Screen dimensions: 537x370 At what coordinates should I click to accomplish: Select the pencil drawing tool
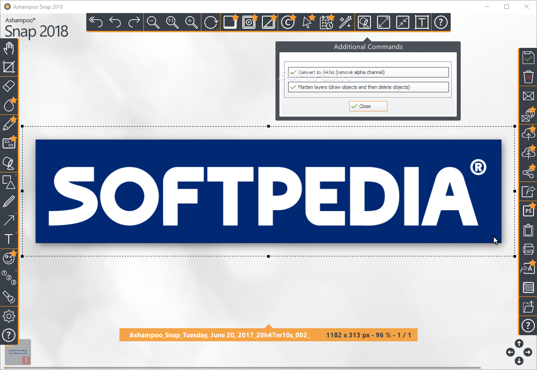pyautogui.click(x=9, y=202)
